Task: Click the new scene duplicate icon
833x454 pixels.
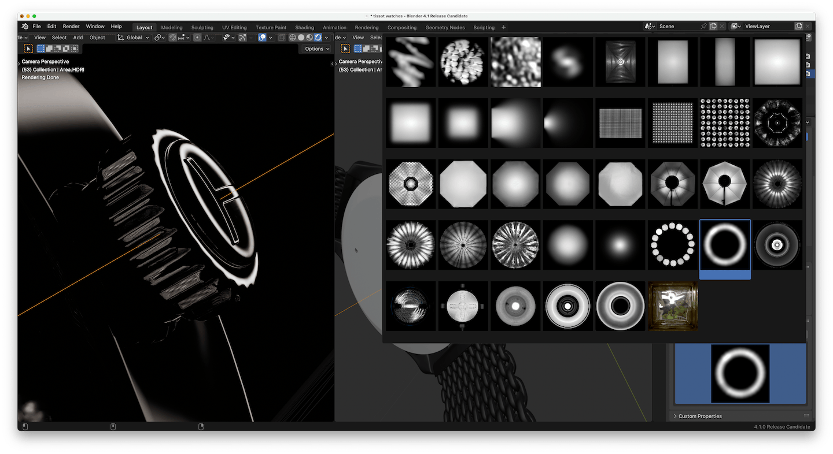Action: (x=713, y=27)
